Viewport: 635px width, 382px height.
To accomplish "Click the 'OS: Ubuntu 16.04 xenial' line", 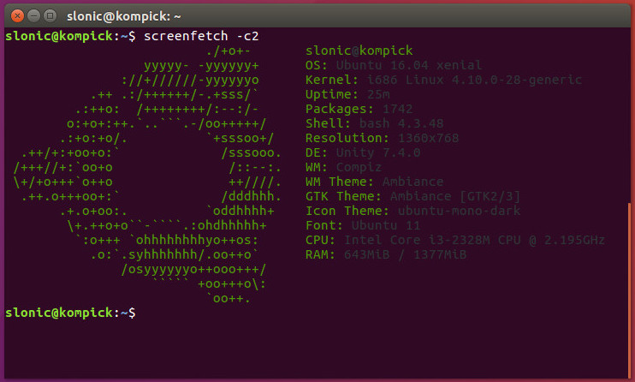I will [x=393, y=65].
